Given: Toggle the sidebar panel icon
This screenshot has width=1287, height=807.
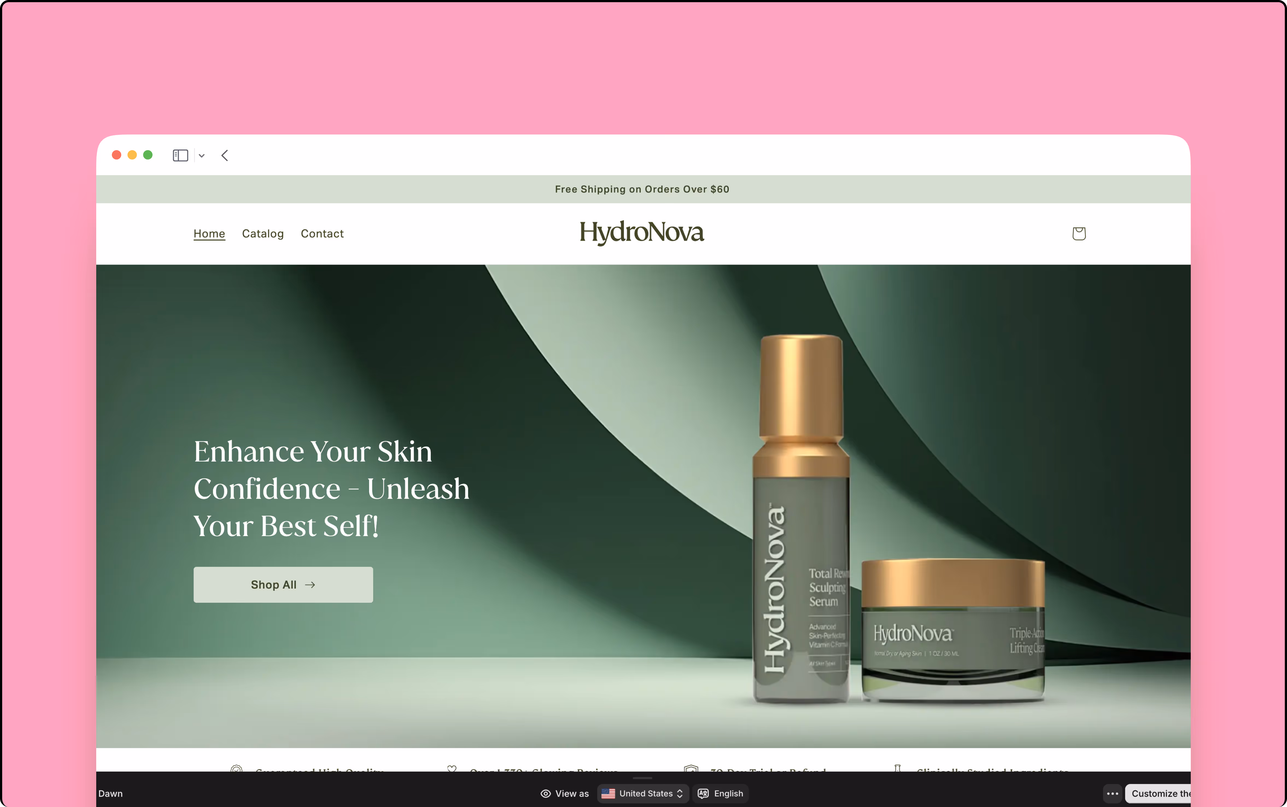Looking at the screenshot, I should click(x=180, y=155).
